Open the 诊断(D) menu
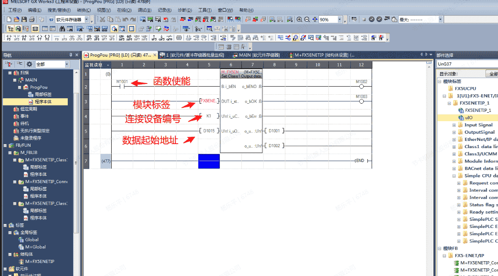 (x=185, y=10)
